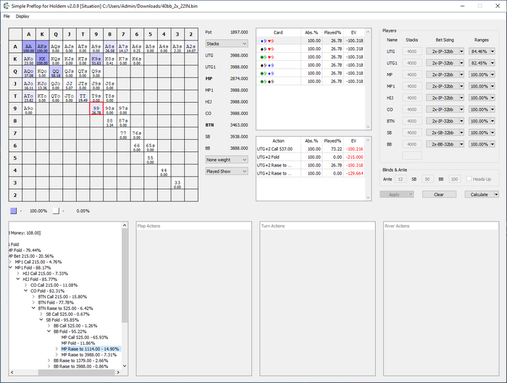
Task: Select the QQ hand cell
Action: (56, 72)
